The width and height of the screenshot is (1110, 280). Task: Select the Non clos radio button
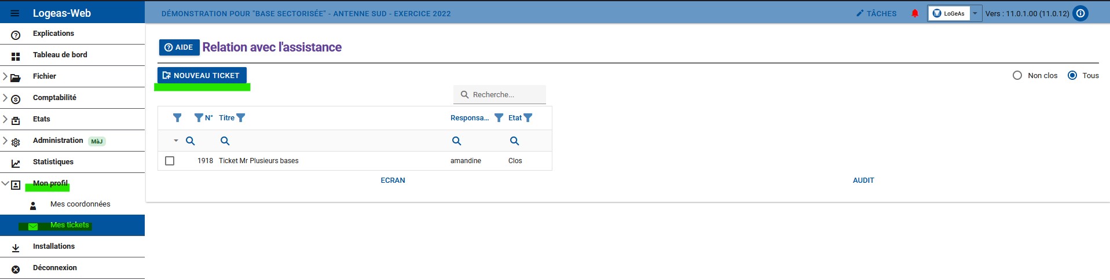pyautogui.click(x=1017, y=76)
